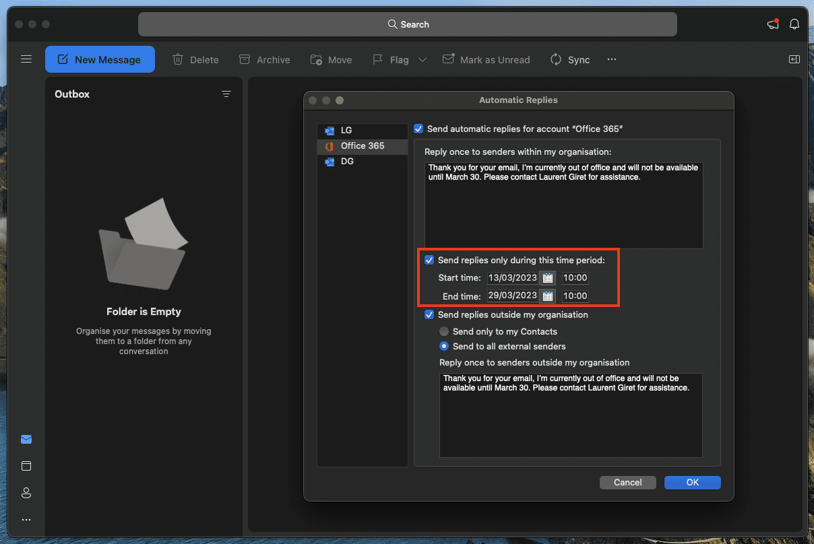Open the Start time date picker

pyautogui.click(x=548, y=277)
